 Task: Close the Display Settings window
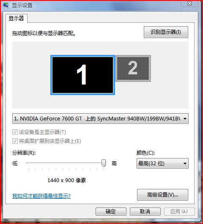tap(189, 3)
